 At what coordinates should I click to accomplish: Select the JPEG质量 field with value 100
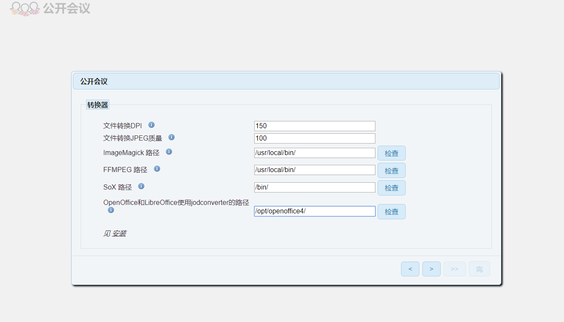pos(315,138)
